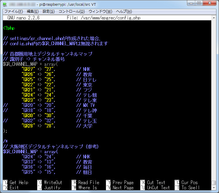Screen dimensions: 219x193
Task: Close the terminal window
Action: (x=210, y=3)
